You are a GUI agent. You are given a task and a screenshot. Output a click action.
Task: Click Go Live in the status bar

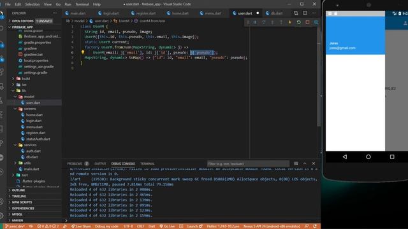click(167, 226)
